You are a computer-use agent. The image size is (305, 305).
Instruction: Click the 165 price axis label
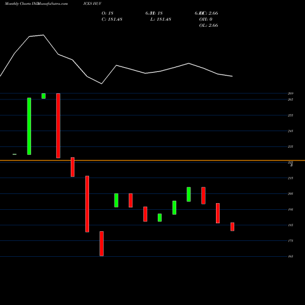(290, 256)
